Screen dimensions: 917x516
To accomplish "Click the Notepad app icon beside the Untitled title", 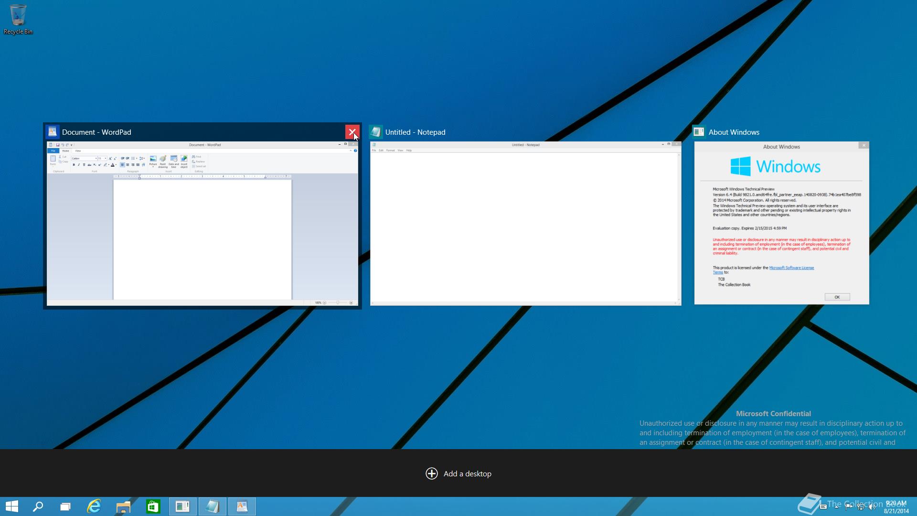I will pyautogui.click(x=376, y=132).
